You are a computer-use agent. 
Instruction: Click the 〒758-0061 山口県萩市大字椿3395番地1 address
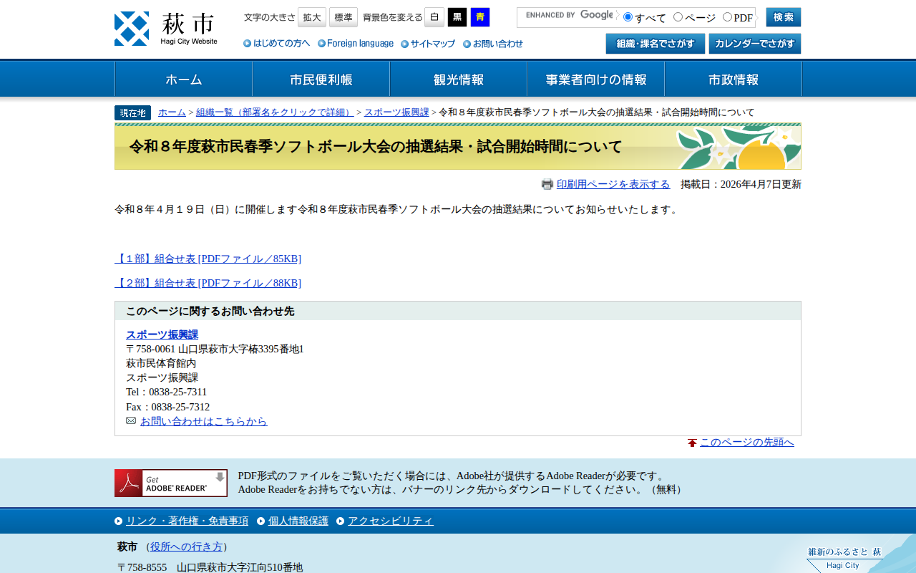tap(215, 349)
